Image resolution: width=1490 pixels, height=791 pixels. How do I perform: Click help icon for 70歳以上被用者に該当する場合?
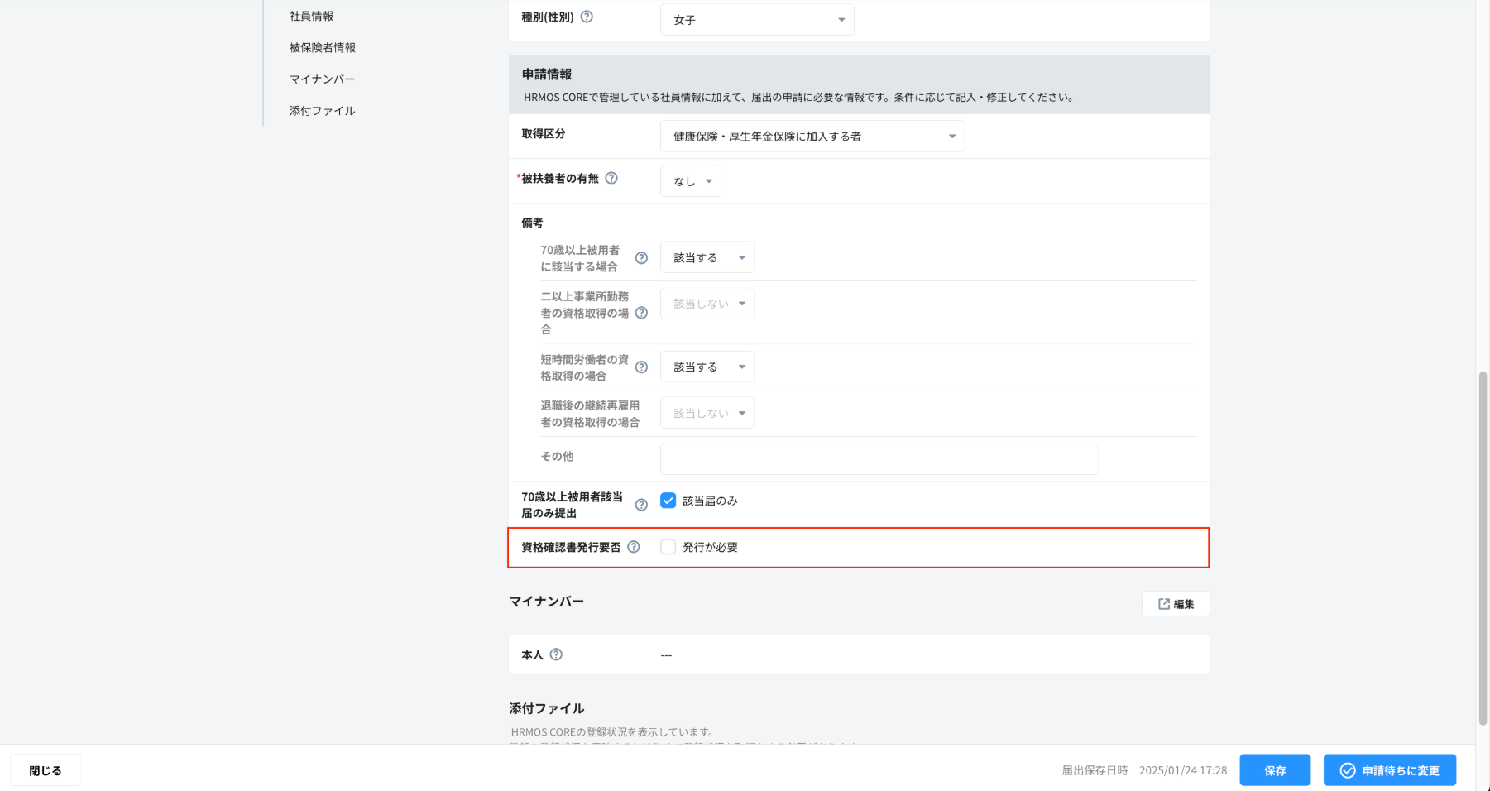pos(641,258)
